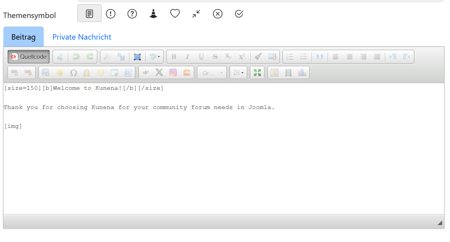
Task: Toggle the Quellcode source view button
Action: [x=29, y=57]
